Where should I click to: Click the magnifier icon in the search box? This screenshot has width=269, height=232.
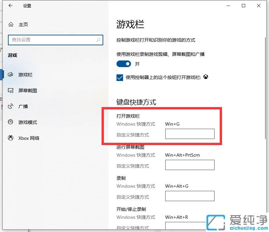(98, 40)
